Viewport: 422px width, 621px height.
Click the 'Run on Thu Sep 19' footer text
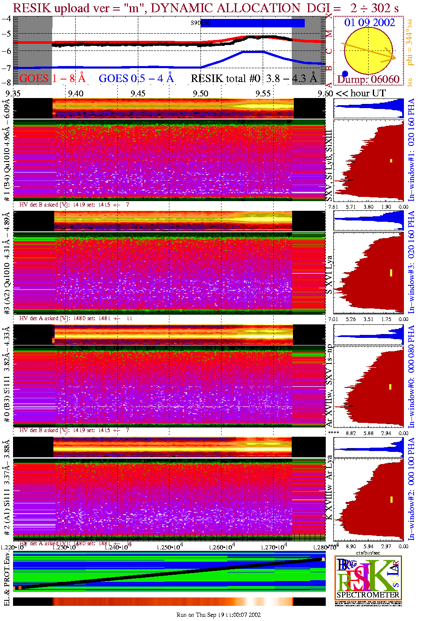pos(218,615)
